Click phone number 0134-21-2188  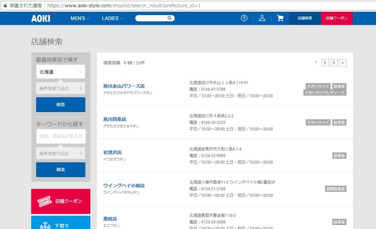coord(213,189)
